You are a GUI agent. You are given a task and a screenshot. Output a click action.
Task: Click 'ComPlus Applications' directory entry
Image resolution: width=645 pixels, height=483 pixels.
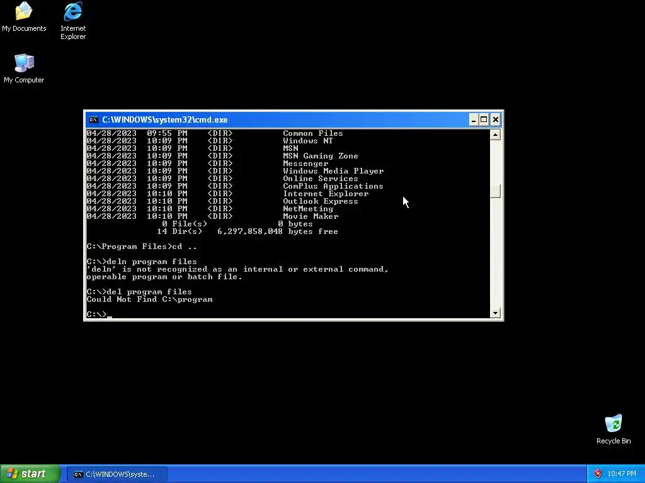coord(333,186)
